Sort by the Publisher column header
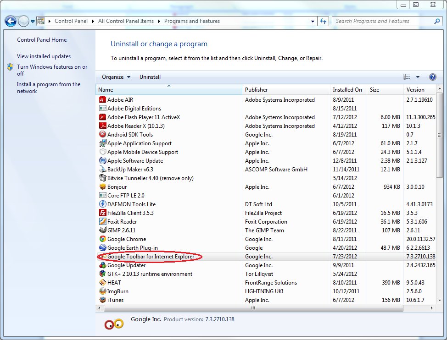The height and width of the screenshot is (340, 447). 256,90
